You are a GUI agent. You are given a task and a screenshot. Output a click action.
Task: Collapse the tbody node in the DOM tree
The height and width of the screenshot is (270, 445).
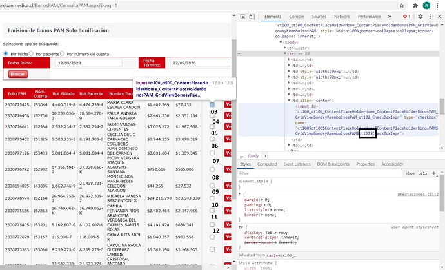[x=281, y=43]
